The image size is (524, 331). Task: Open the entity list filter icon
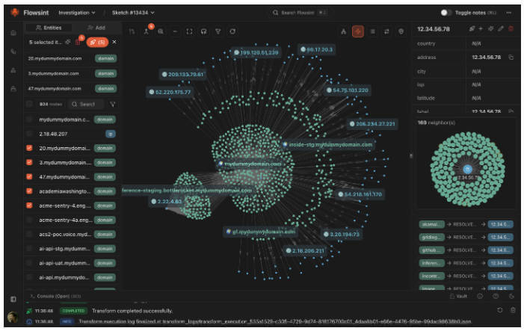coord(113,104)
